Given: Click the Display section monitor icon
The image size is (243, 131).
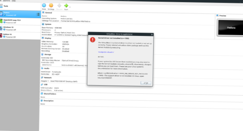Looking at the screenshot, I should [x=43, y=38].
